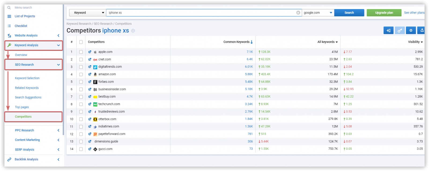The image size is (429, 171).
Task: Click the See other plans link
Action: 414,13
